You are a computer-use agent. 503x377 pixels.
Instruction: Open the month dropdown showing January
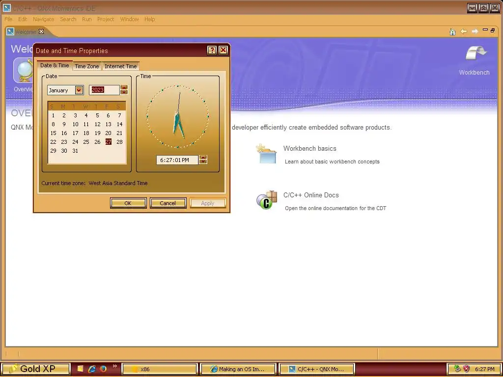[x=79, y=90]
